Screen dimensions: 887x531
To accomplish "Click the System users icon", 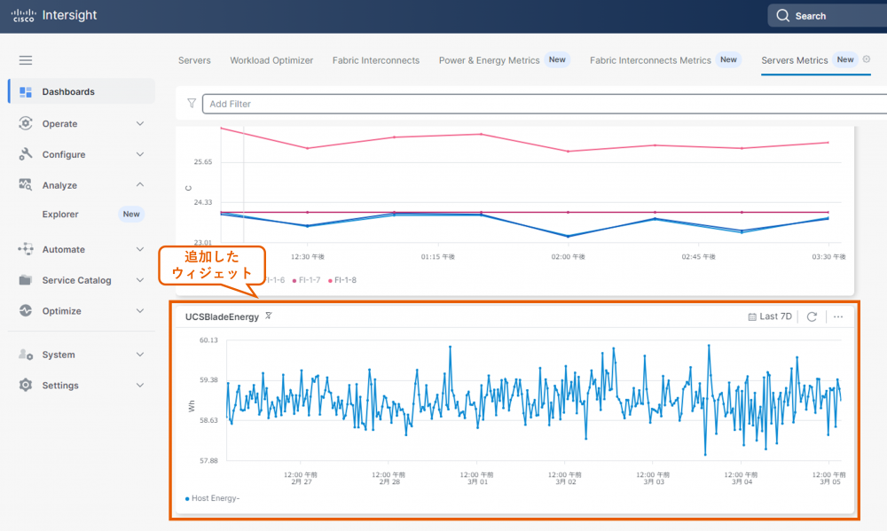I will click(26, 355).
